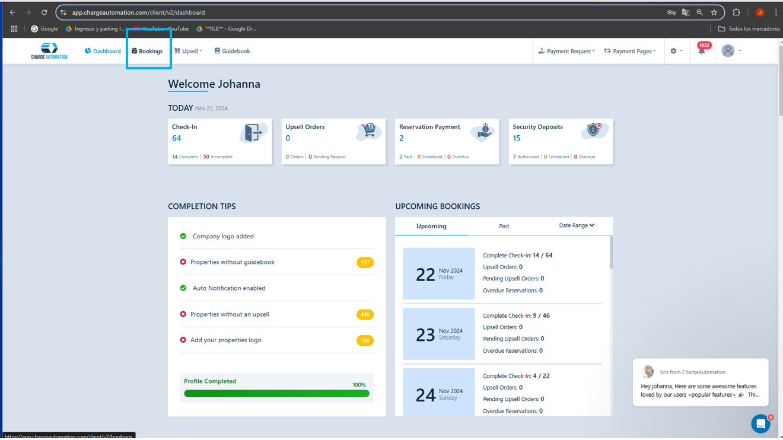Screen dimensions: 783x440
Task: Click the Security Deposits shield icon
Action: 594,130
